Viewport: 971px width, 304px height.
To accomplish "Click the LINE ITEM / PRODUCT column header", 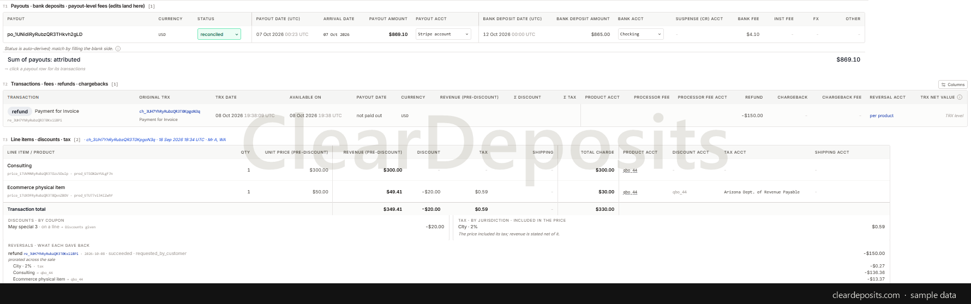I will point(31,152).
